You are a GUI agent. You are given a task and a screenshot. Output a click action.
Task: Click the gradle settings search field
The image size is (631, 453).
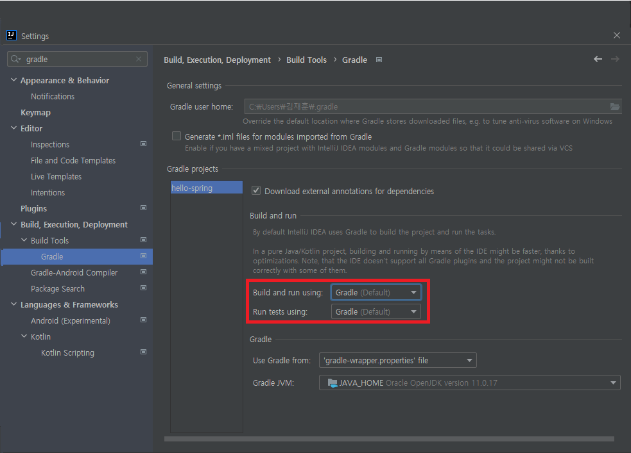pos(77,59)
